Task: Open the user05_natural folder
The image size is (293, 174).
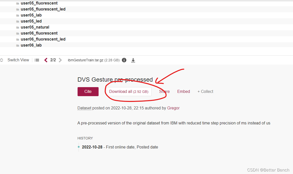Action: pos(35,27)
